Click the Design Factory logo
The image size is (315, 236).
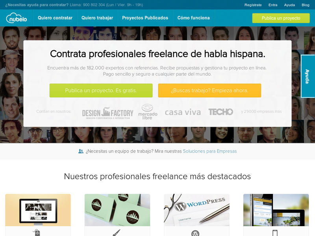107,113
